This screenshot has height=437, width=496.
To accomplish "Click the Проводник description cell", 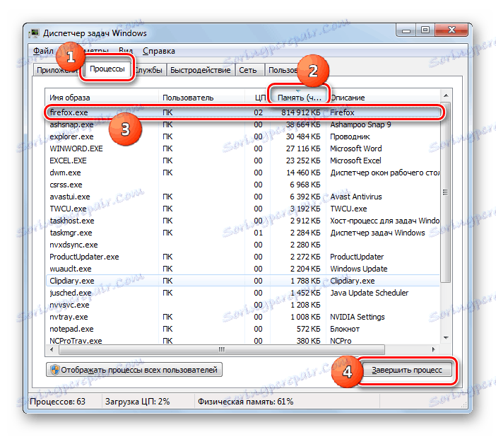I will tap(350, 136).
